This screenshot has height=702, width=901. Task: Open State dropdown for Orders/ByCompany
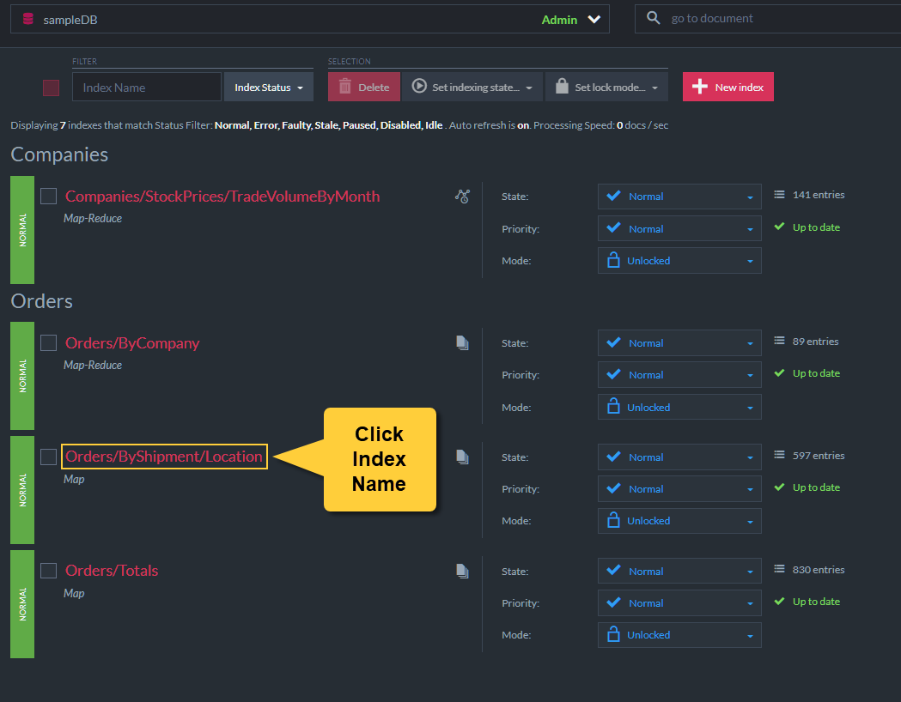coord(679,342)
